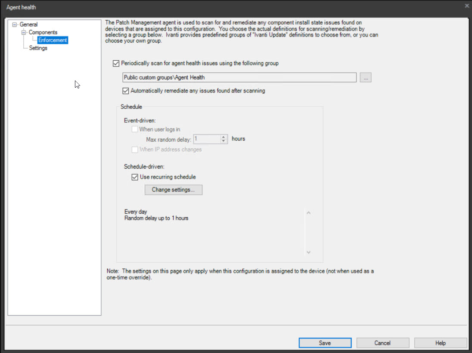
Task: Uncheck Periodically scan for agent health issues
Action: [x=115, y=64]
